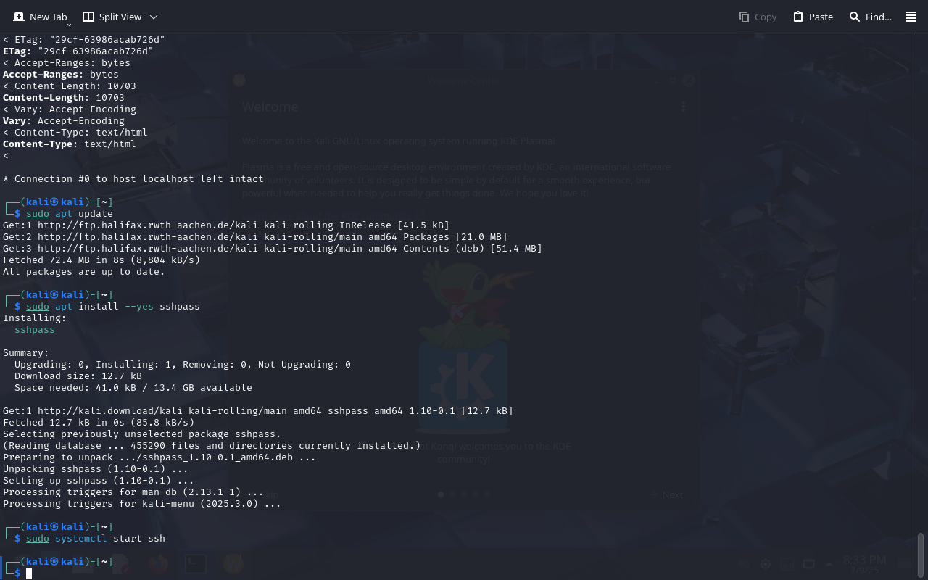Open the Split View dropdown
This screenshot has width=928, height=580.
point(120,17)
